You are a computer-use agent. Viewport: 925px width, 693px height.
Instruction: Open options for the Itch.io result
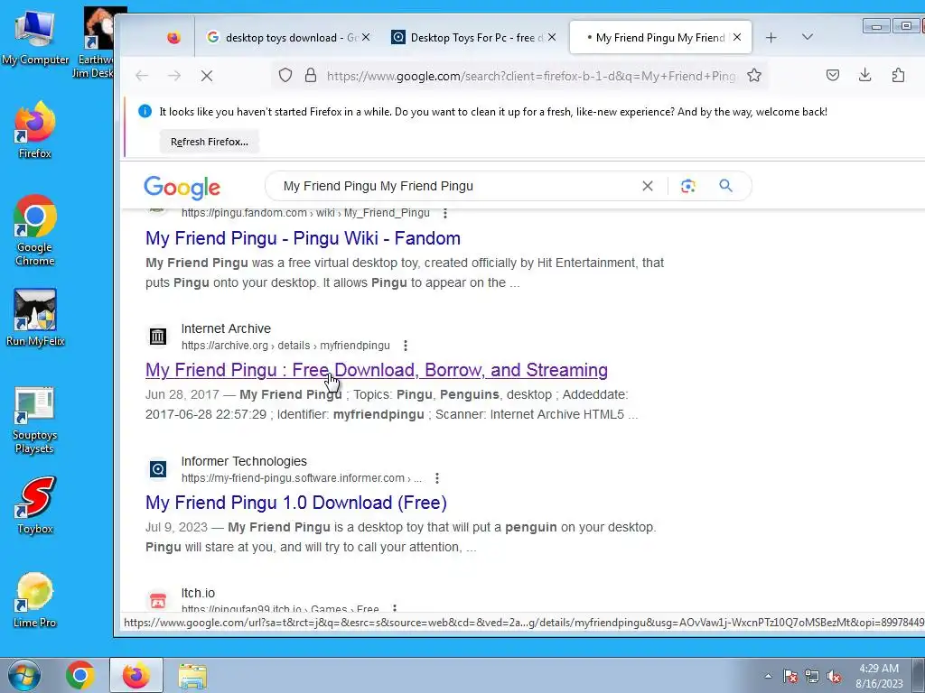click(x=395, y=609)
